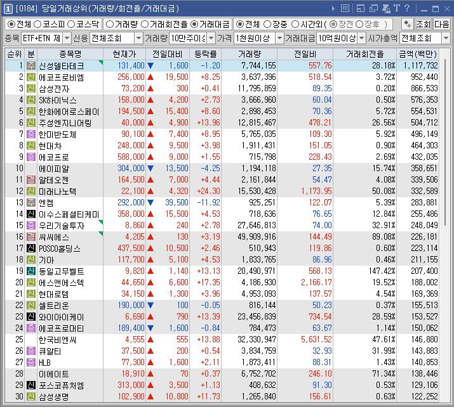Select the 미래나노텍 stock name

click(x=57, y=191)
